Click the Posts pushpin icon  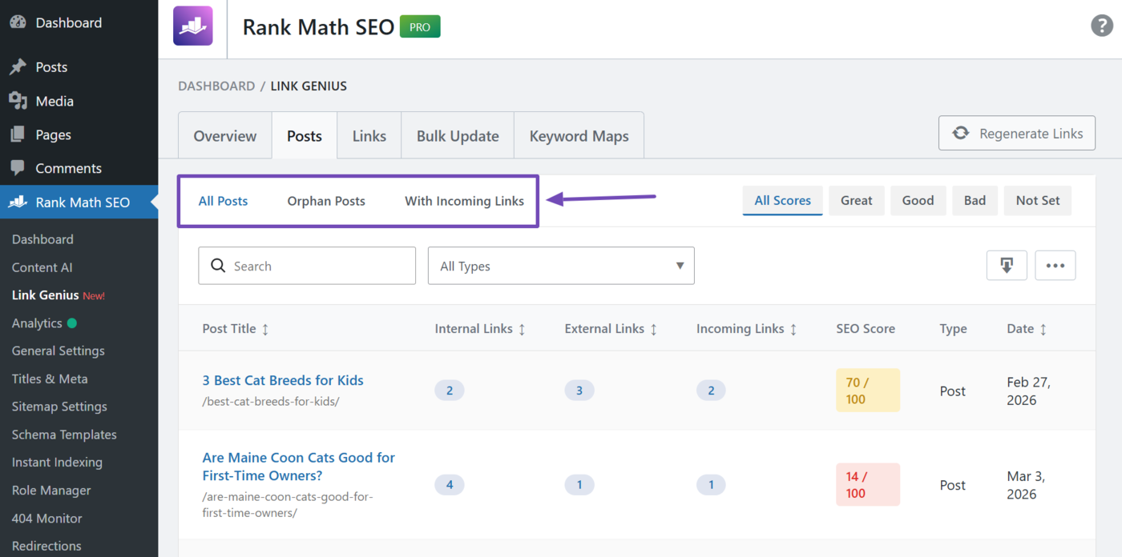[x=18, y=67]
